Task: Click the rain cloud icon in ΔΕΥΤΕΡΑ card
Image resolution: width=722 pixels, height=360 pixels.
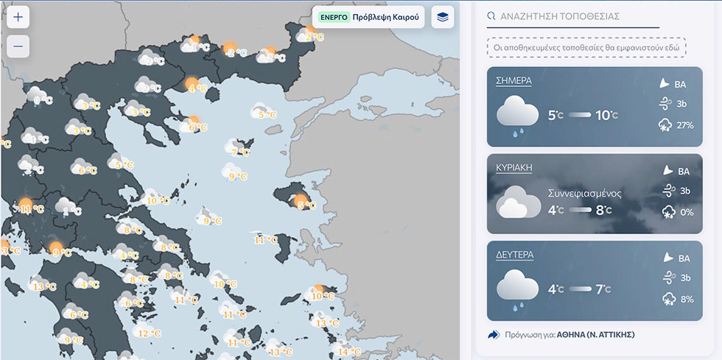Action: coord(517,289)
